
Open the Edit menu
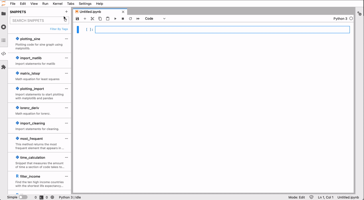tap(23, 4)
